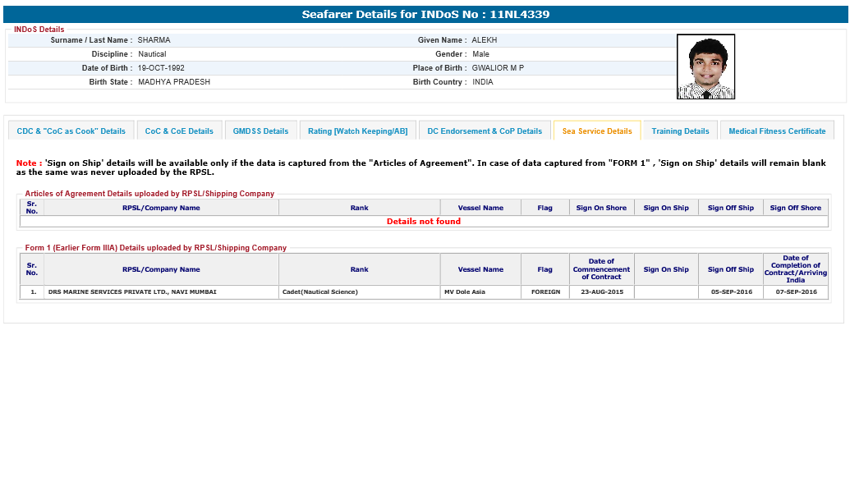Click the Birth Country label
The width and height of the screenshot is (850, 491).
point(439,82)
